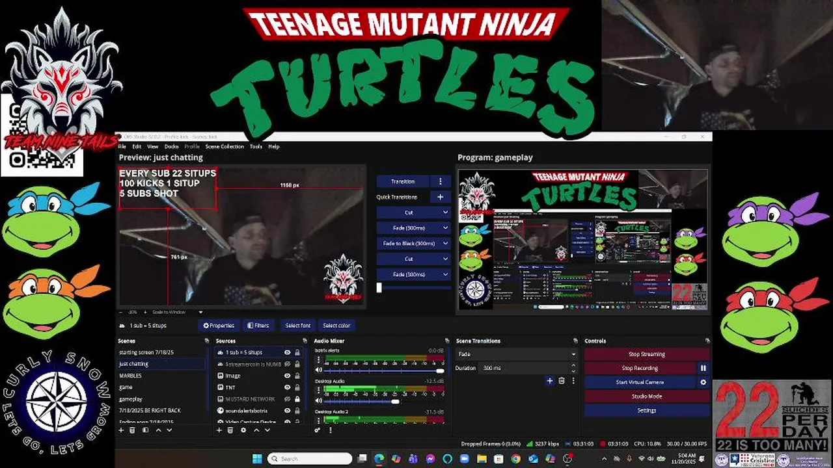833x468 pixels.
Task: Open the View menu
Action: (152, 146)
